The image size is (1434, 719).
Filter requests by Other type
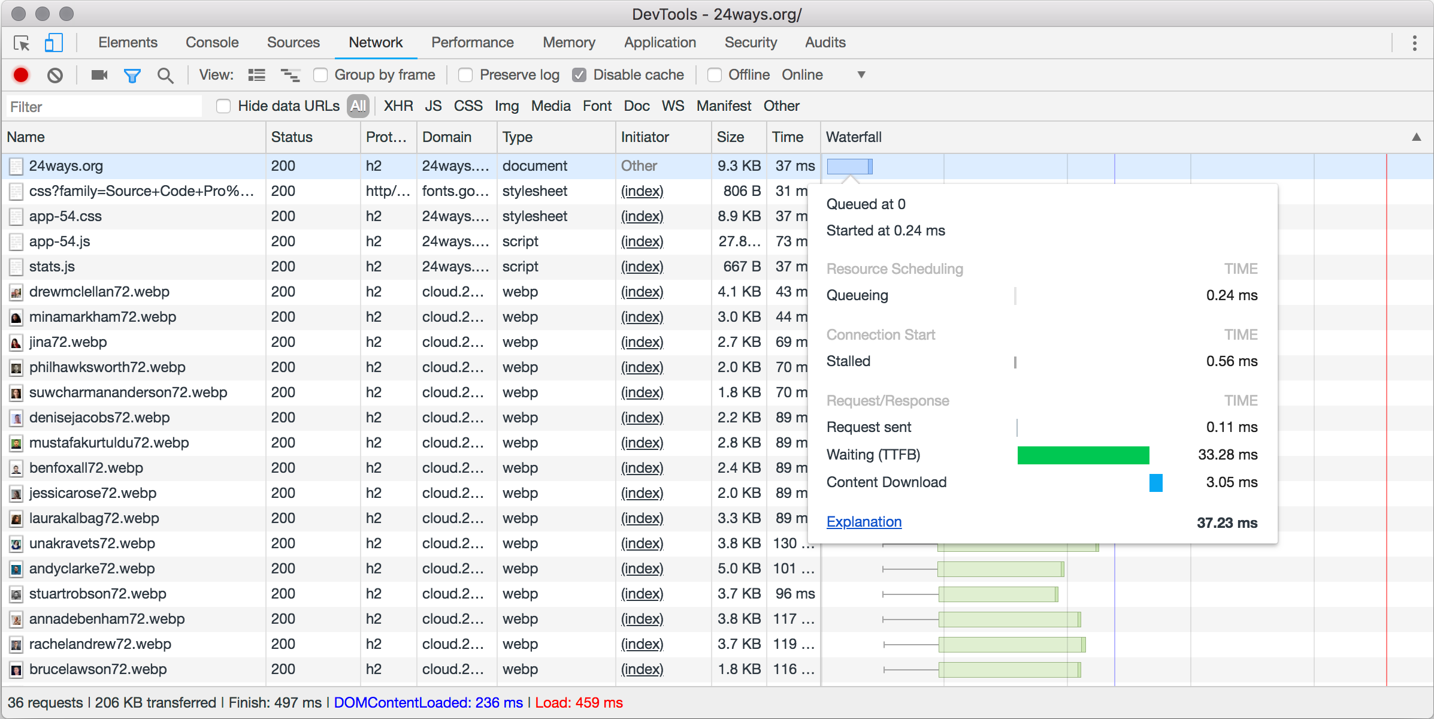coord(781,106)
